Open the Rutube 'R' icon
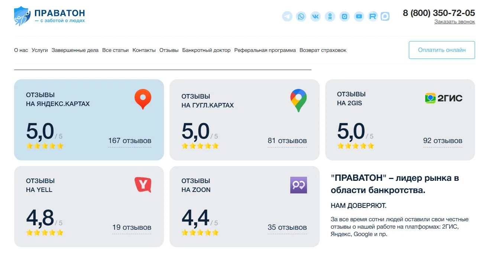Screen dimensions: 488x259 click(372, 16)
